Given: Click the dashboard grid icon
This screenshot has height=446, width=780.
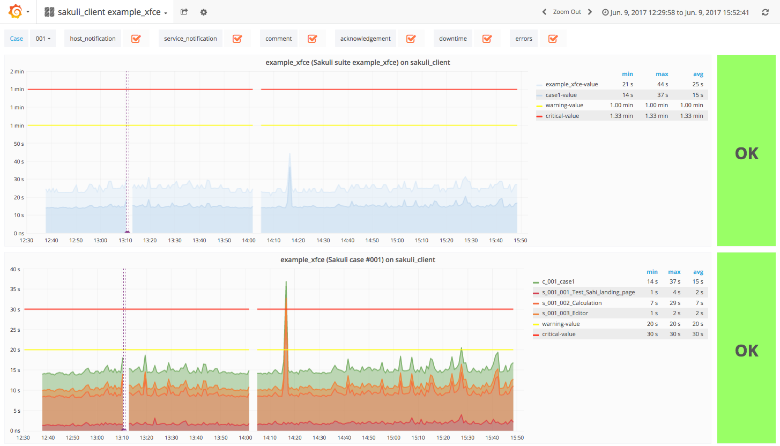Looking at the screenshot, I should coord(49,12).
